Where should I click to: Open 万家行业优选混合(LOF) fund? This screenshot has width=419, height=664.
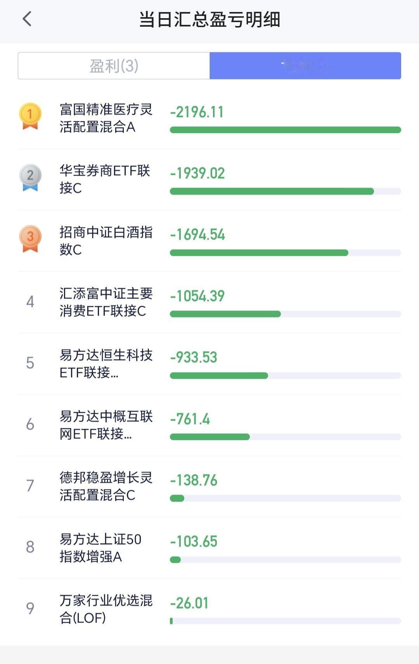(209, 609)
